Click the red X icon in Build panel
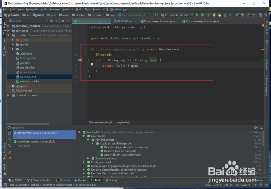Viewport: 271px width, 189px height. 10,158
